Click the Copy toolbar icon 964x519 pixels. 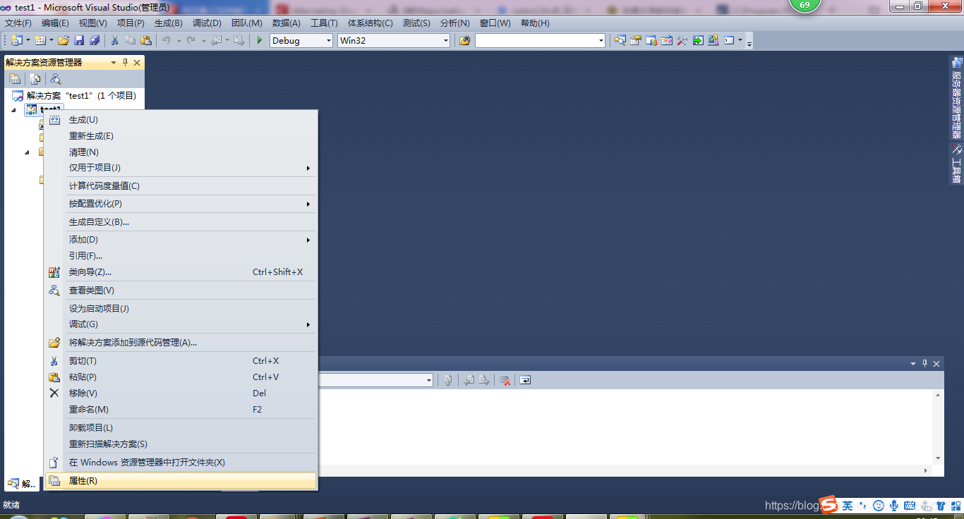pos(130,40)
